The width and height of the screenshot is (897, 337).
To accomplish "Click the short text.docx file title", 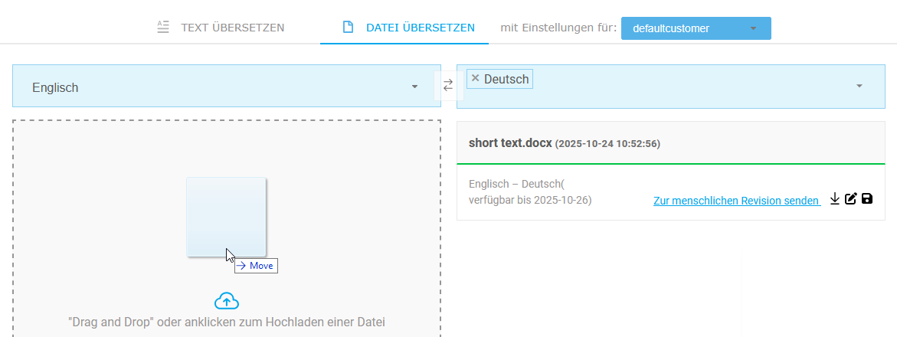I will [x=510, y=142].
